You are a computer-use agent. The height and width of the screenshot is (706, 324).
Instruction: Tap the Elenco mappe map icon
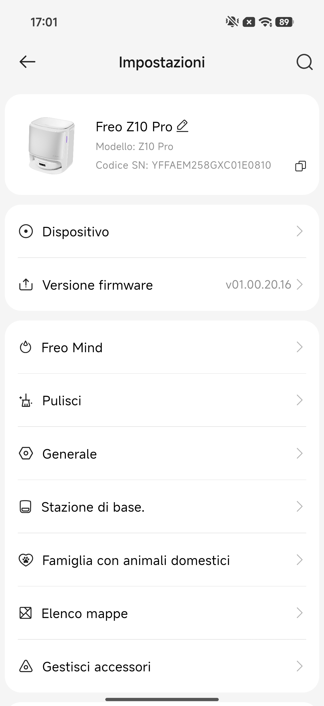click(25, 613)
